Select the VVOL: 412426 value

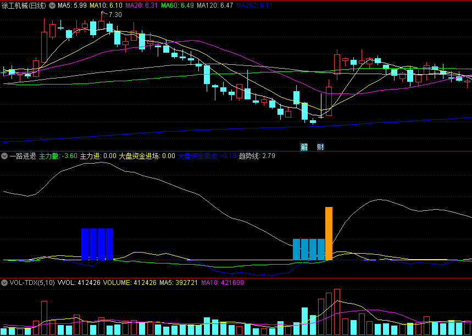[79, 282]
